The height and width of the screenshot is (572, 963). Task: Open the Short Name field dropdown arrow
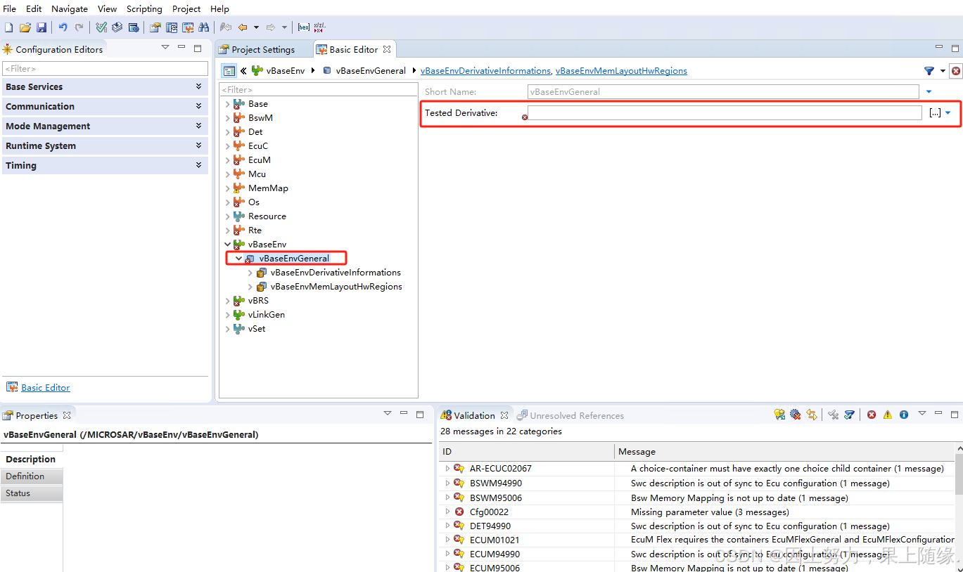point(929,92)
